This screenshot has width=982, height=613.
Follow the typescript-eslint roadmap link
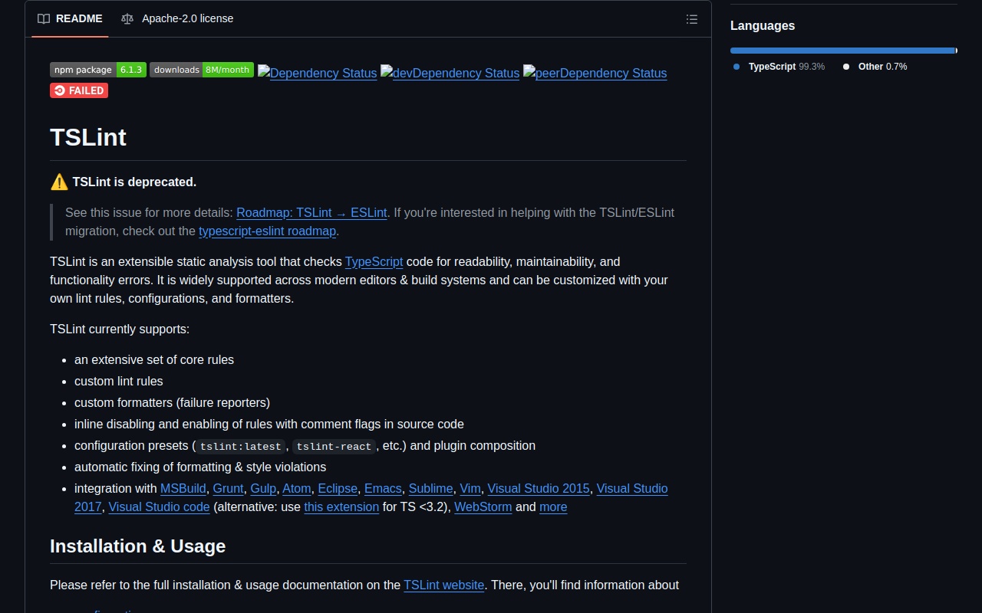pyautogui.click(x=267, y=231)
